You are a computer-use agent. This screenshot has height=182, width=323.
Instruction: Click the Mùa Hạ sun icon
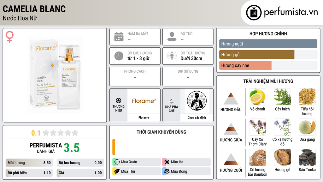tap(167, 162)
